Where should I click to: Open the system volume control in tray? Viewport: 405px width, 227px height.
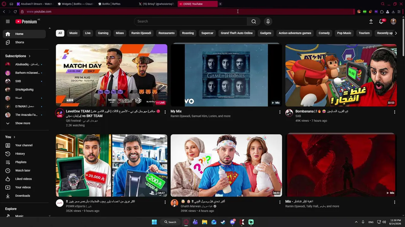384,222
